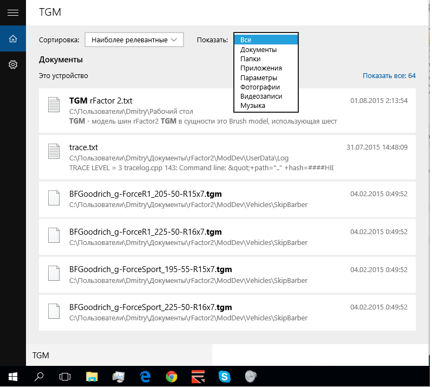This screenshot has width=432, height=387.
Task: Open the hamburger menu in the sidebar
Action: 12,12
